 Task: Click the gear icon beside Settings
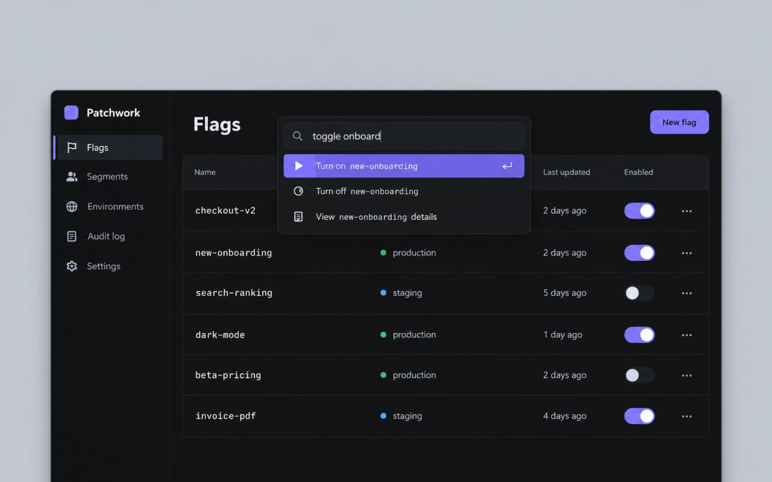72,266
